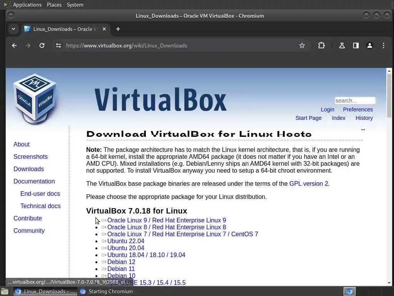This screenshot has height=296, width=394.
Task: Click the VirtualBox search box
Action: point(355,101)
